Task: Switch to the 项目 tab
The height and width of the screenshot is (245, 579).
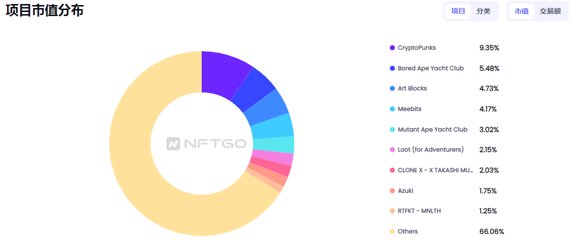Action: pos(458,11)
